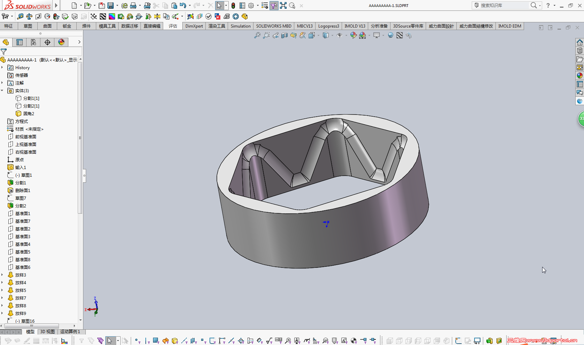Collapse the 实体(3) solid bodies folder
The image size is (584, 345).
tap(2, 90)
